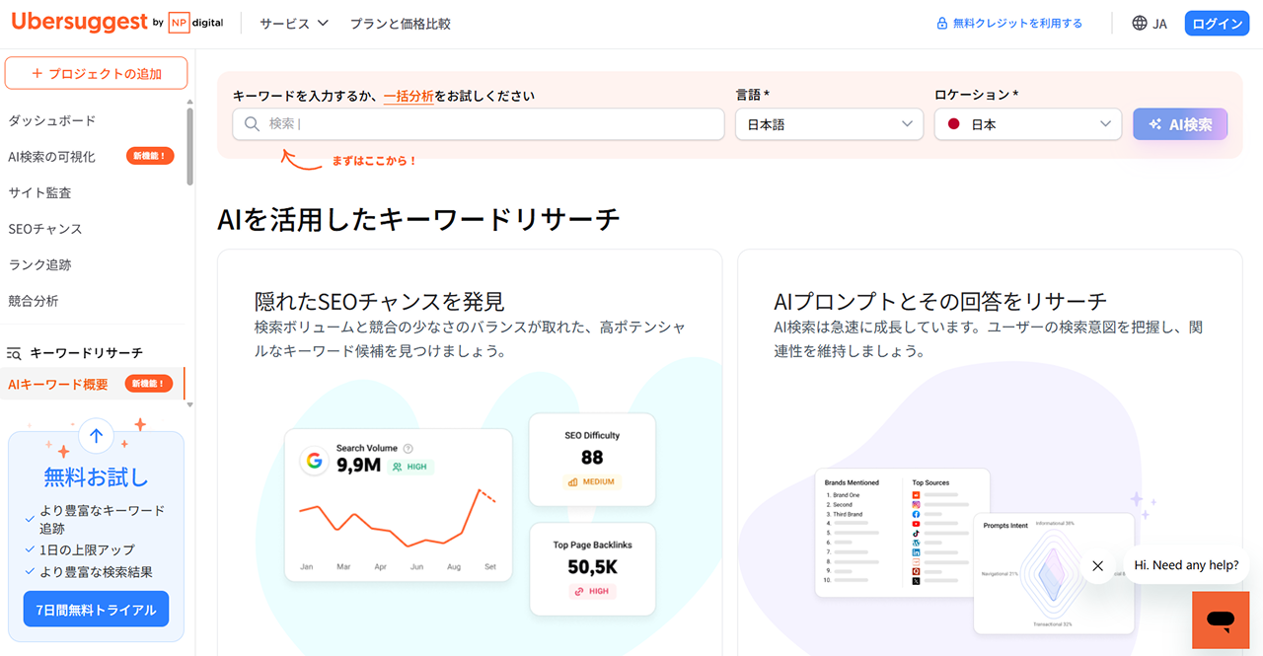1263x656 pixels.
Task: Dismiss the chat help bubble
Action: 1097,566
